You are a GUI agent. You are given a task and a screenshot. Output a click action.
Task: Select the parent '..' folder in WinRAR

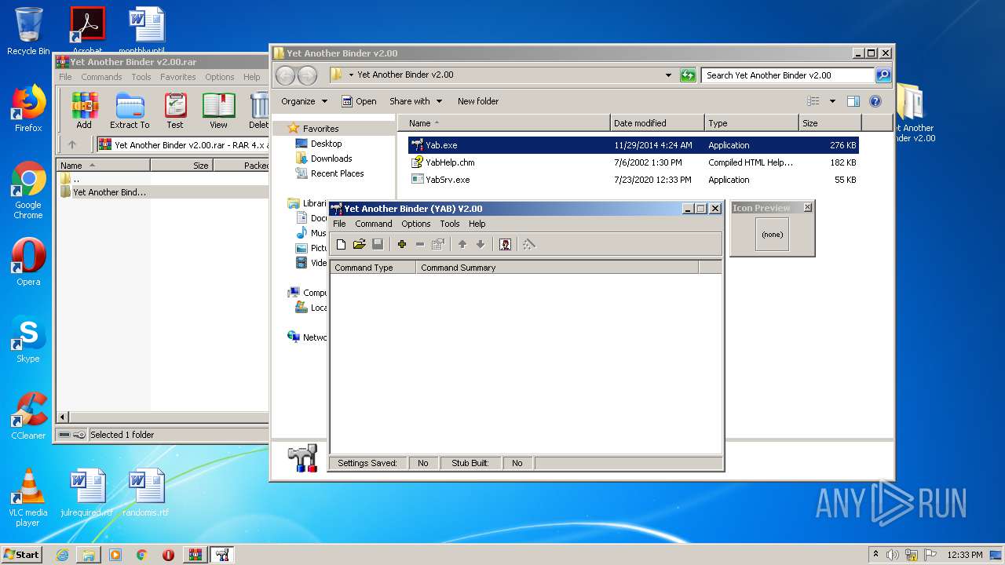70,179
